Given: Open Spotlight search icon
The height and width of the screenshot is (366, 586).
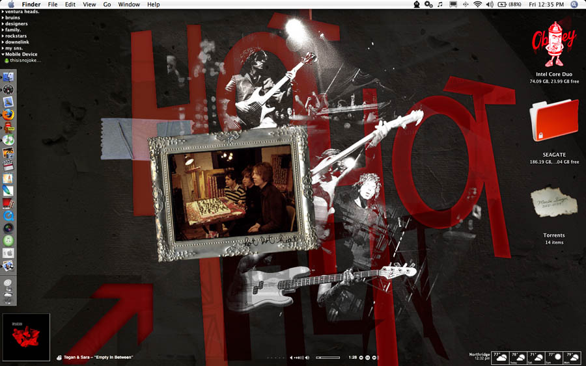Looking at the screenshot, I should [574, 5].
